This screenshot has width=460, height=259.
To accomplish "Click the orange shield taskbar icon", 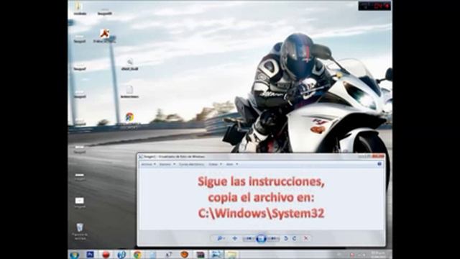I will 184,255.
